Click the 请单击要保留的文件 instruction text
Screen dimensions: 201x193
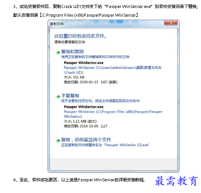point(70,42)
